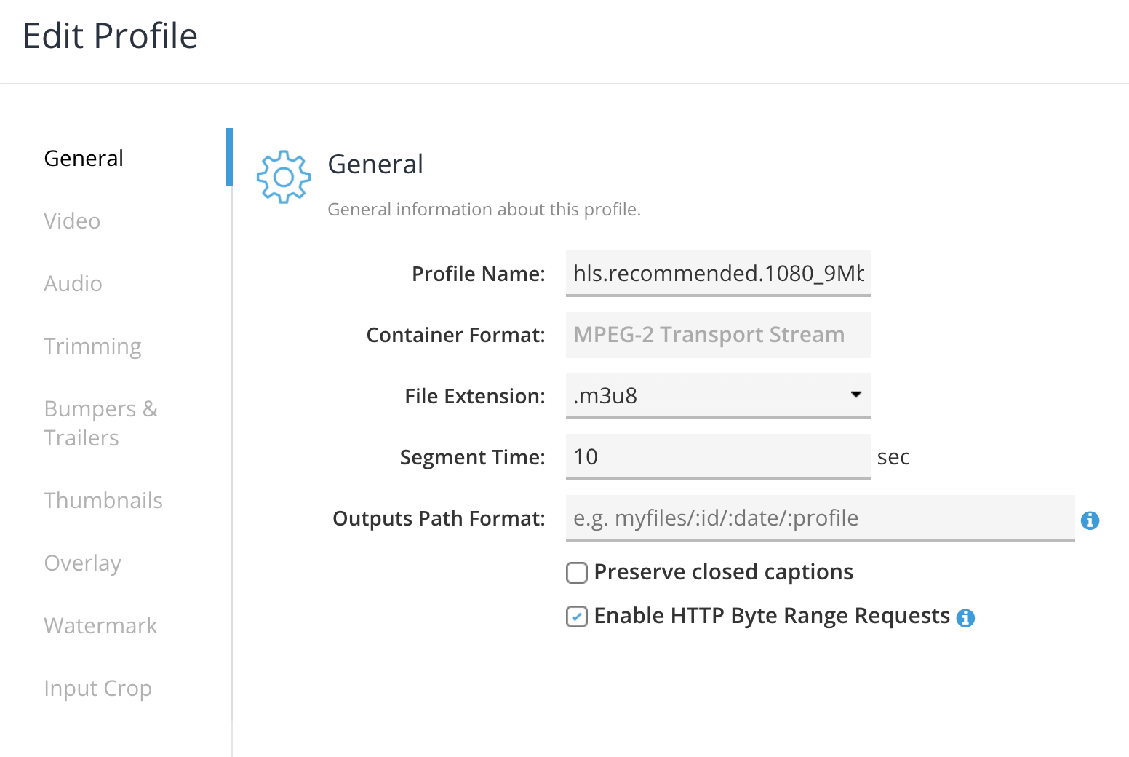Click the General gear icon
The height and width of the screenshot is (757, 1129).
coord(283,177)
